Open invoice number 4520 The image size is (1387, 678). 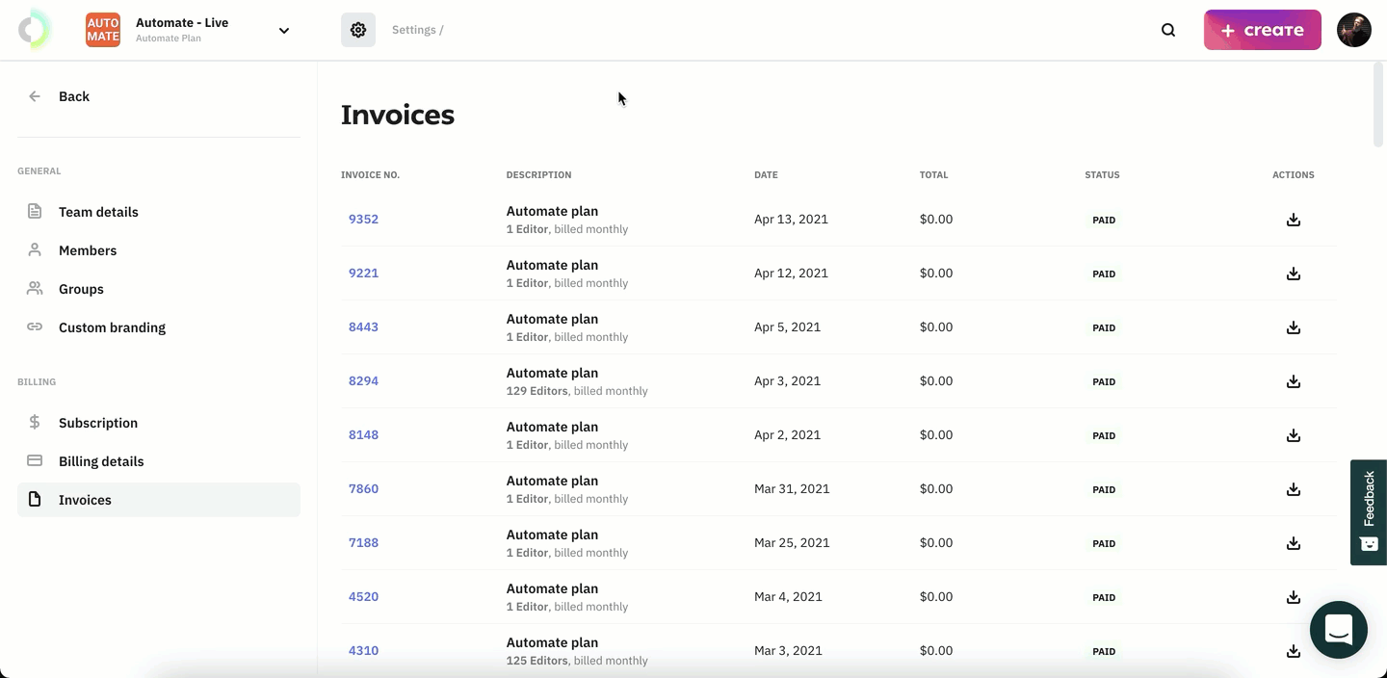[363, 597]
